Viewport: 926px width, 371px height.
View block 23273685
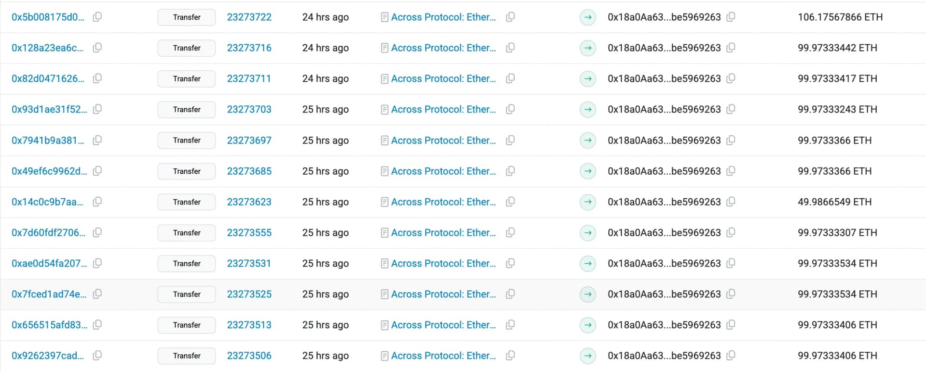pyautogui.click(x=249, y=171)
